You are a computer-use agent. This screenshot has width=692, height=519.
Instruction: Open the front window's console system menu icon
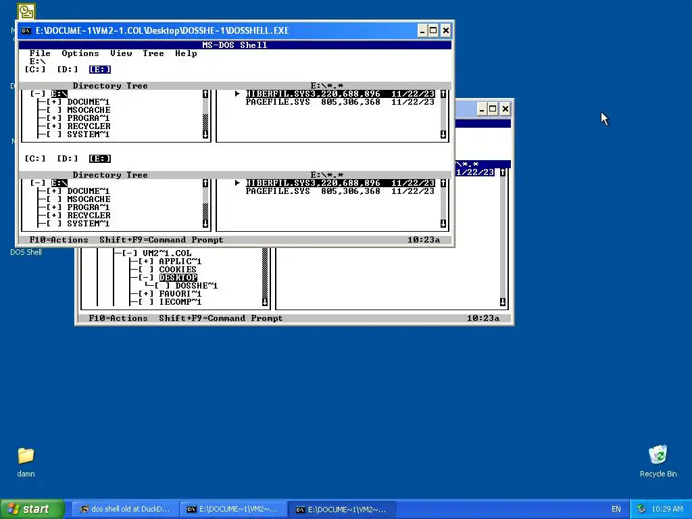26,30
